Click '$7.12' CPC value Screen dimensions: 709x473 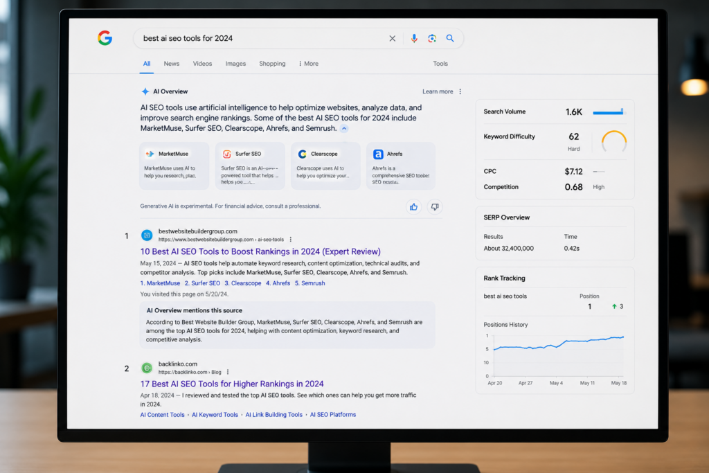[574, 171]
